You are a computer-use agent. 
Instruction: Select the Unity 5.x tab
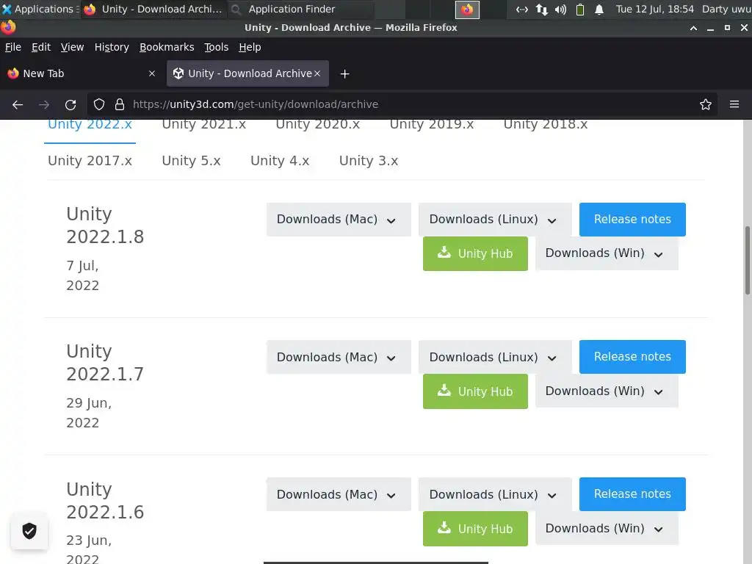[x=191, y=161]
